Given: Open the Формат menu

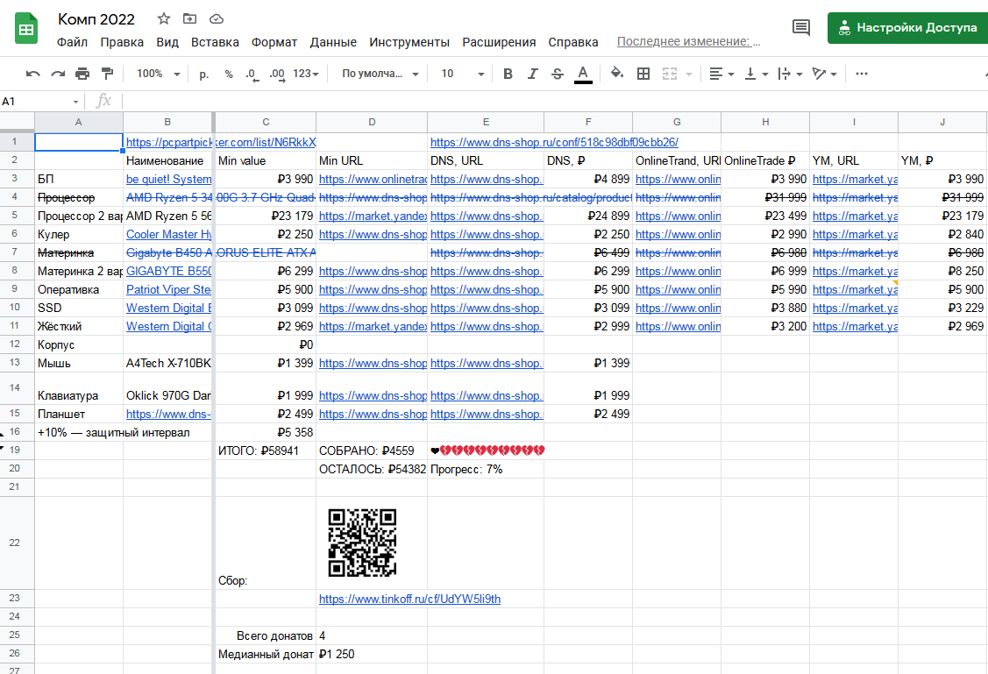Looking at the screenshot, I should [x=274, y=42].
